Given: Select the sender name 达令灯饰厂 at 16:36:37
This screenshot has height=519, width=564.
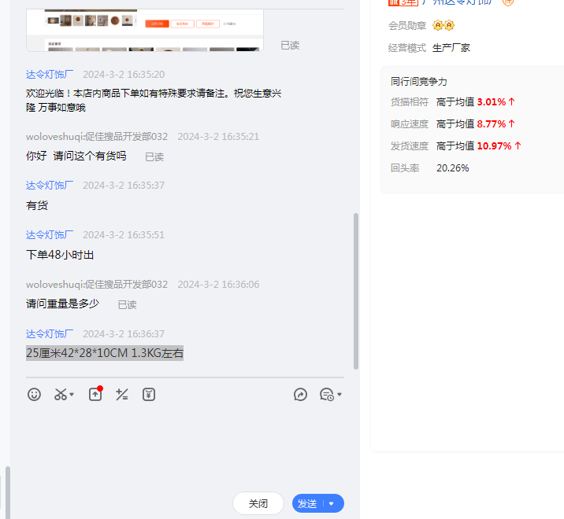Looking at the screenshot, I should [50, 334].
